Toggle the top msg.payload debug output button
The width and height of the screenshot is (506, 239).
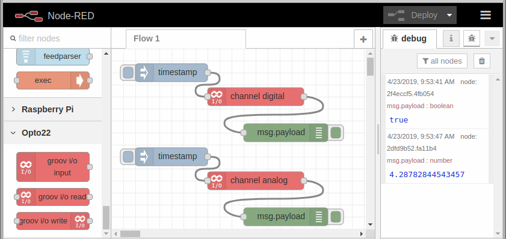[336, 132]
